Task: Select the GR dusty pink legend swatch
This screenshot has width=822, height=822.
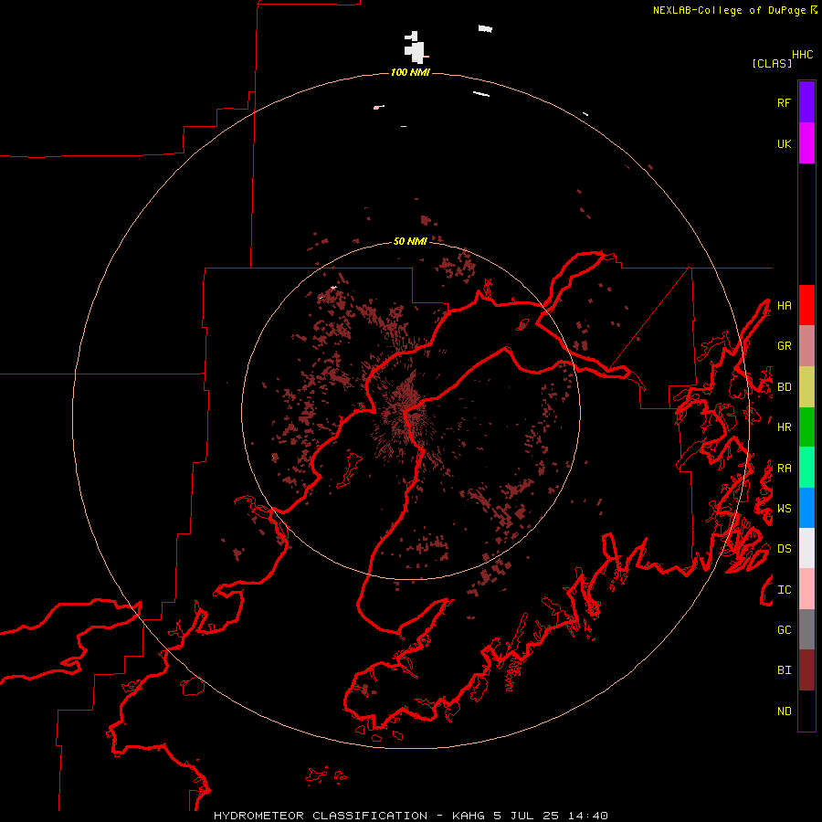Action: [806, 346]
